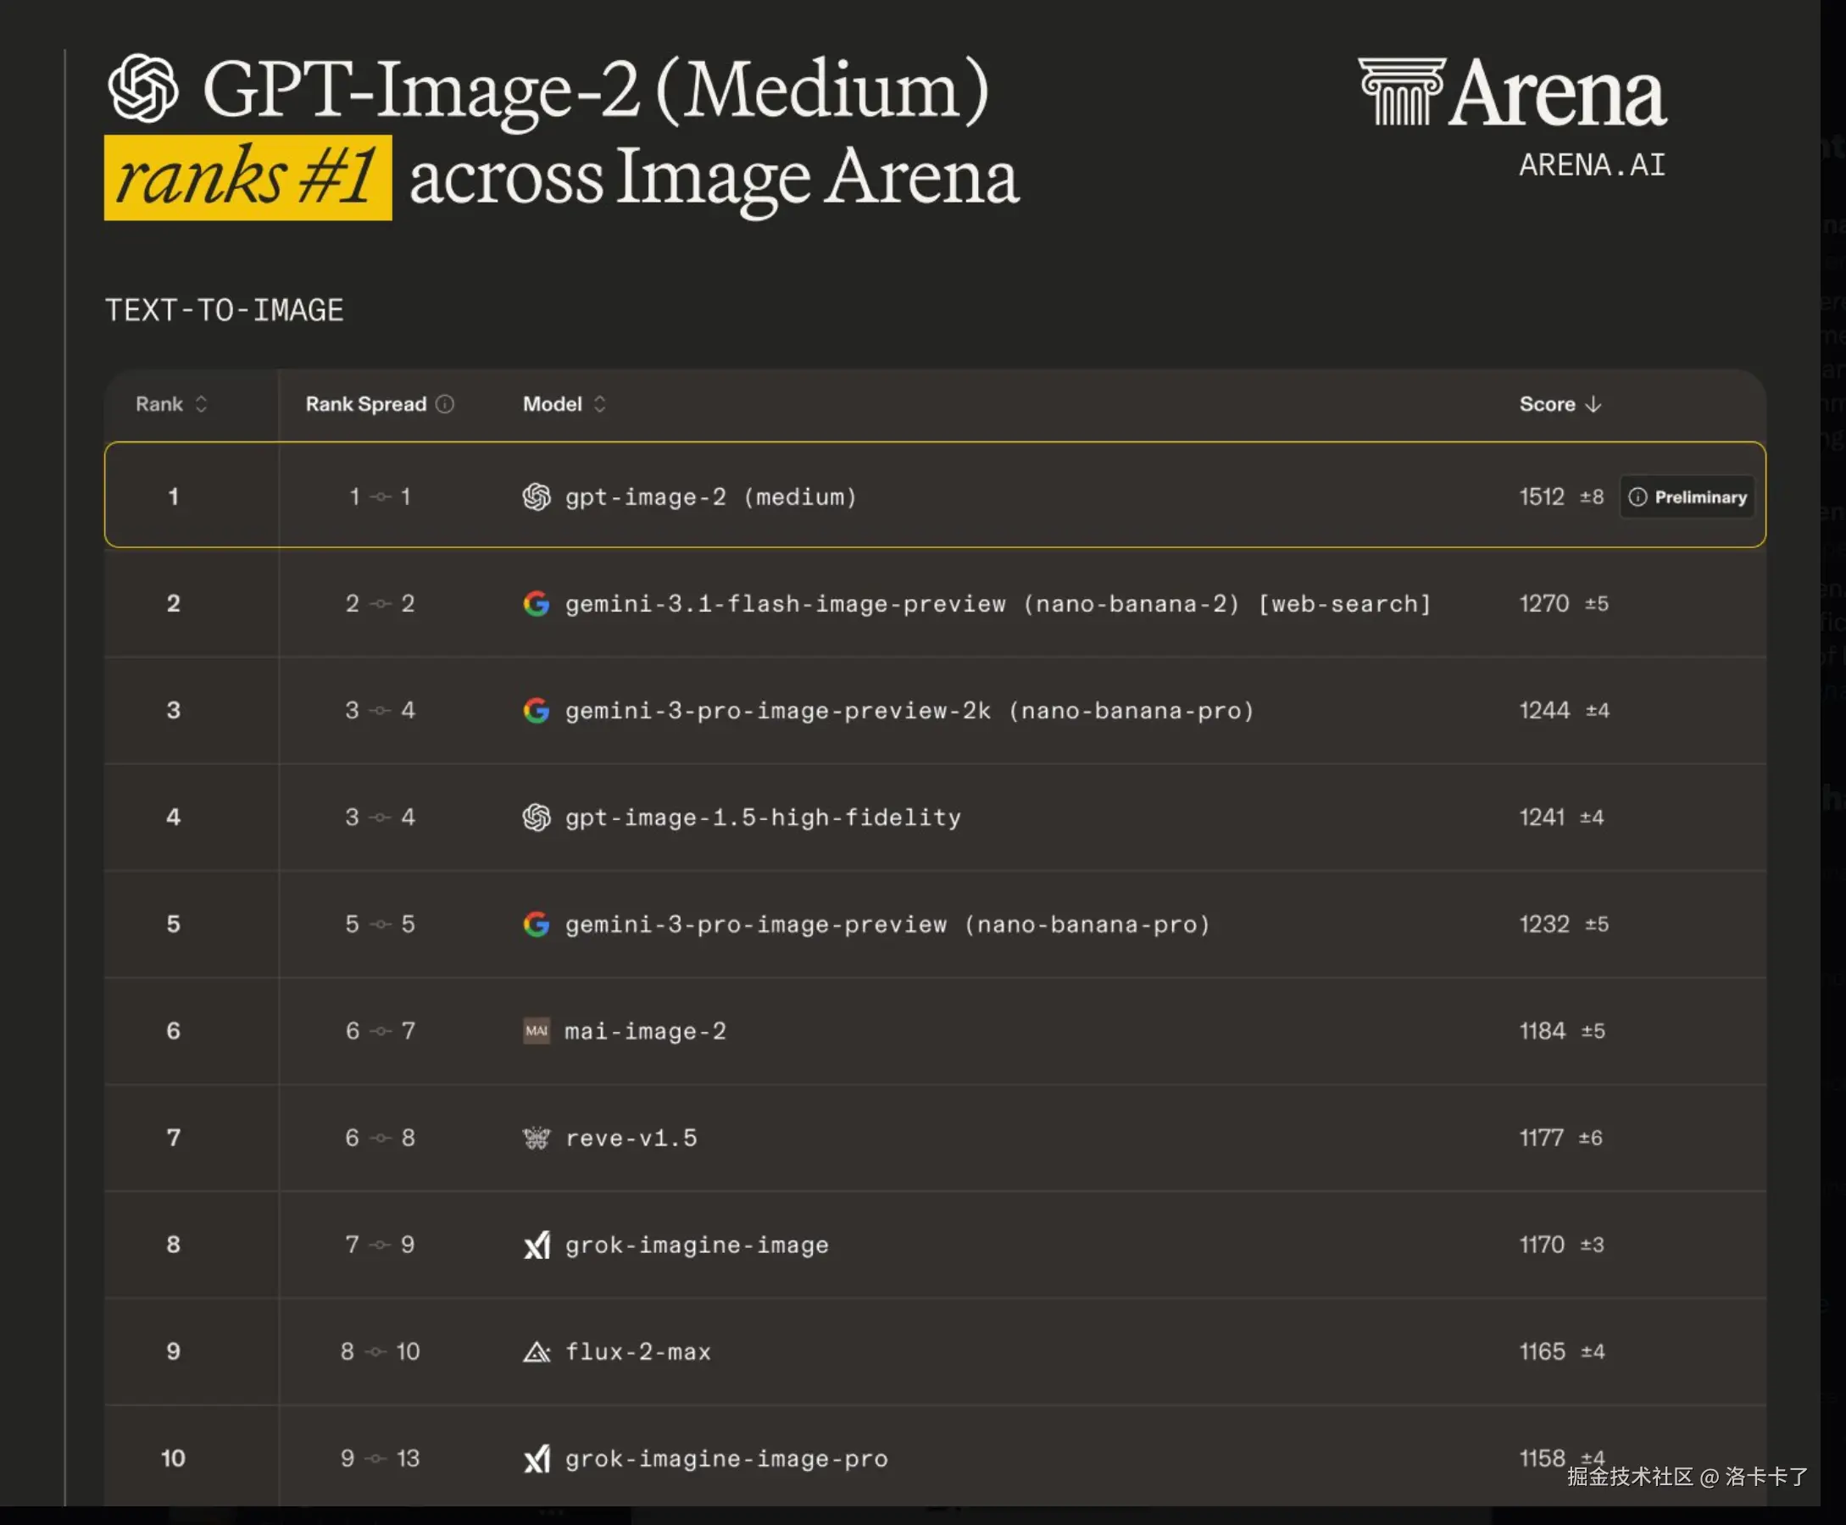Click the Preliminary badge button
This screenshot has width=1846, height=1525.
1687,497
